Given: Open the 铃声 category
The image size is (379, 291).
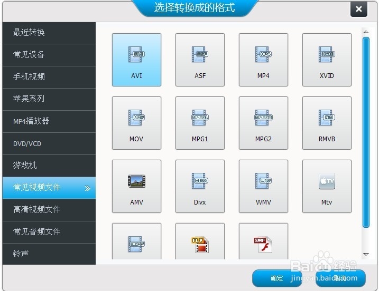Looking at the screenshot, I should tap(49, 254).
